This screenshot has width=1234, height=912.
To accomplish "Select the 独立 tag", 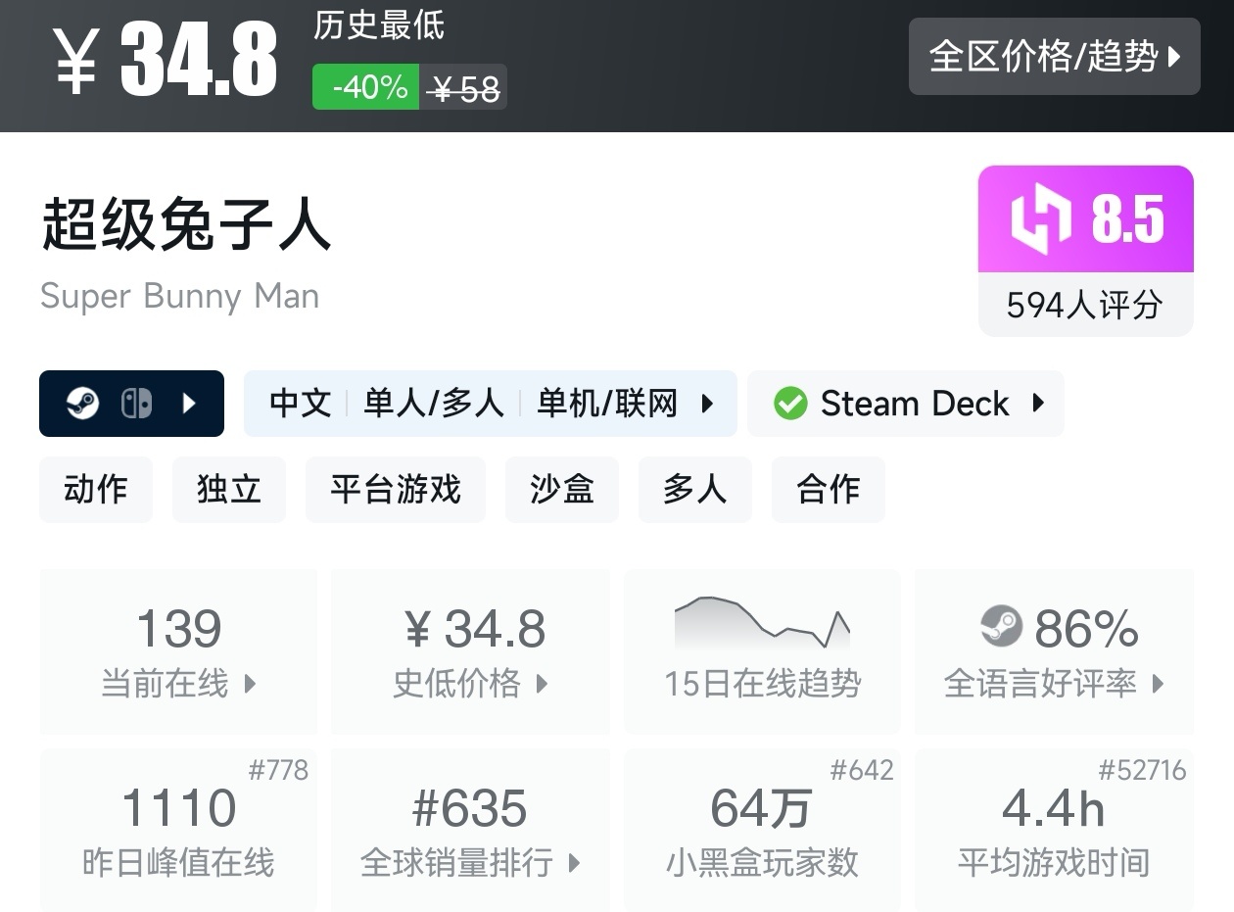I will [x=229, y=489].
